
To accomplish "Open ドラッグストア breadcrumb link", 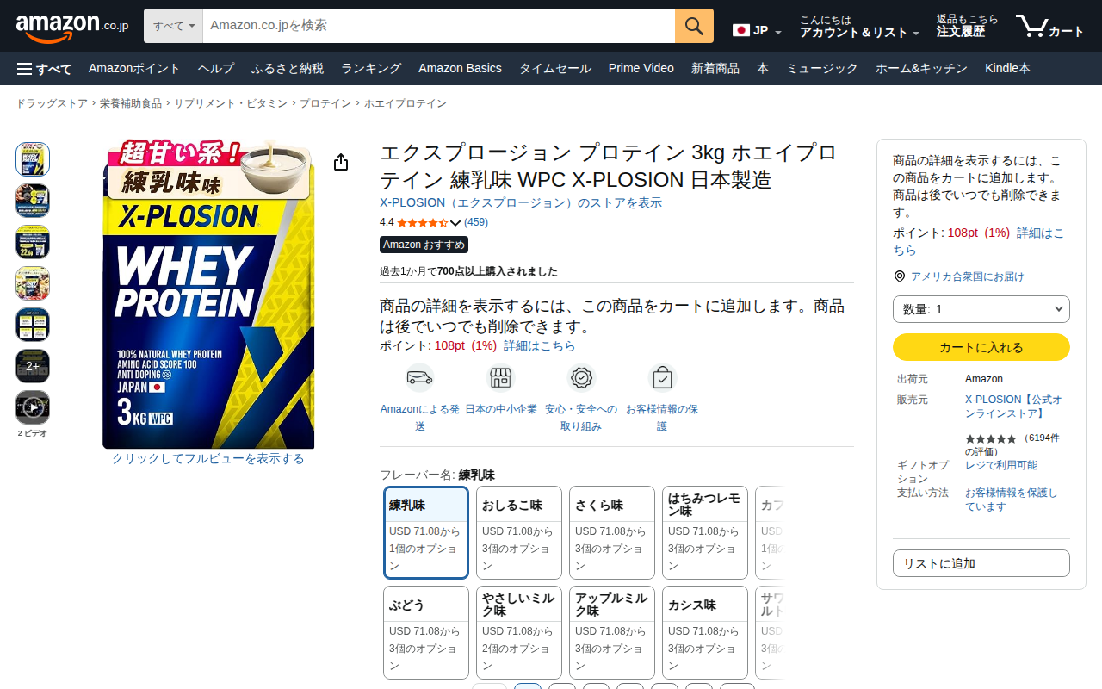I will [x=52, y=103].
